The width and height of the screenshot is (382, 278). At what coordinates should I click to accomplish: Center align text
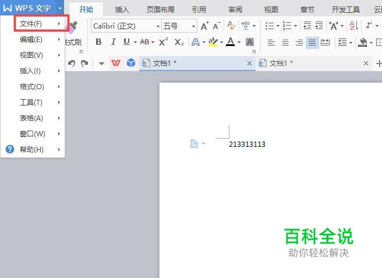(285, 43)
